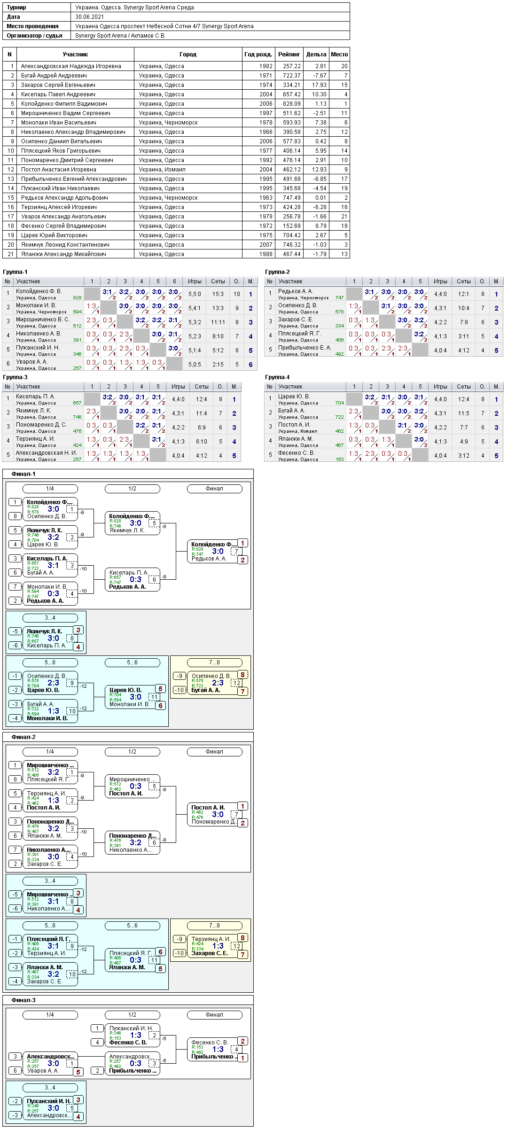Screen dimensions: 508x1129
Task: Click the Финал-3 section header
Action: pyautogui.click(x=23, y=1000)
